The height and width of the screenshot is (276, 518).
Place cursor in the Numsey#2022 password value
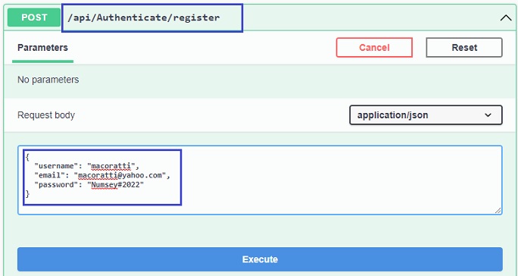[x=116, y=185]
